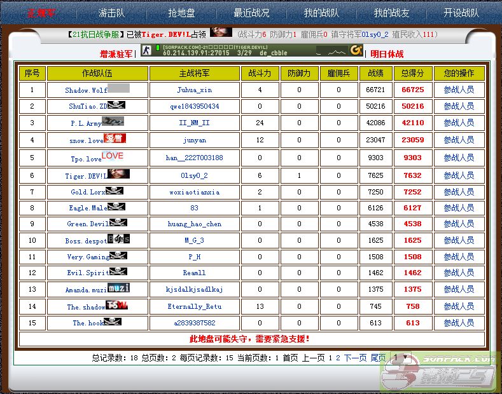Click the Counter-Strike icon in server banner
502x394 pixels.
pyautogui.click(x=146, y=51)
